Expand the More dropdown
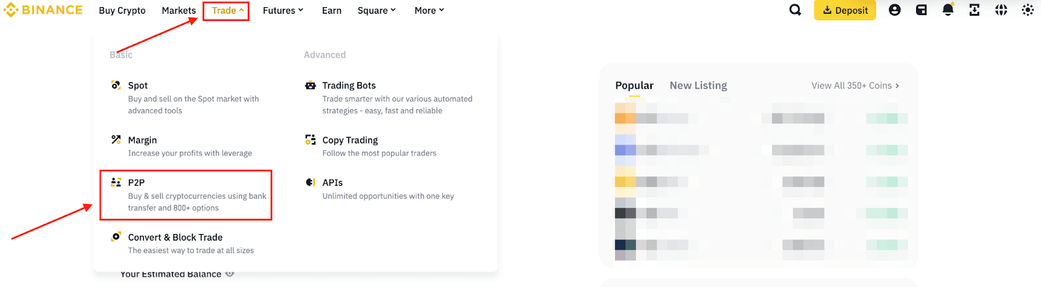 point(429,10)
